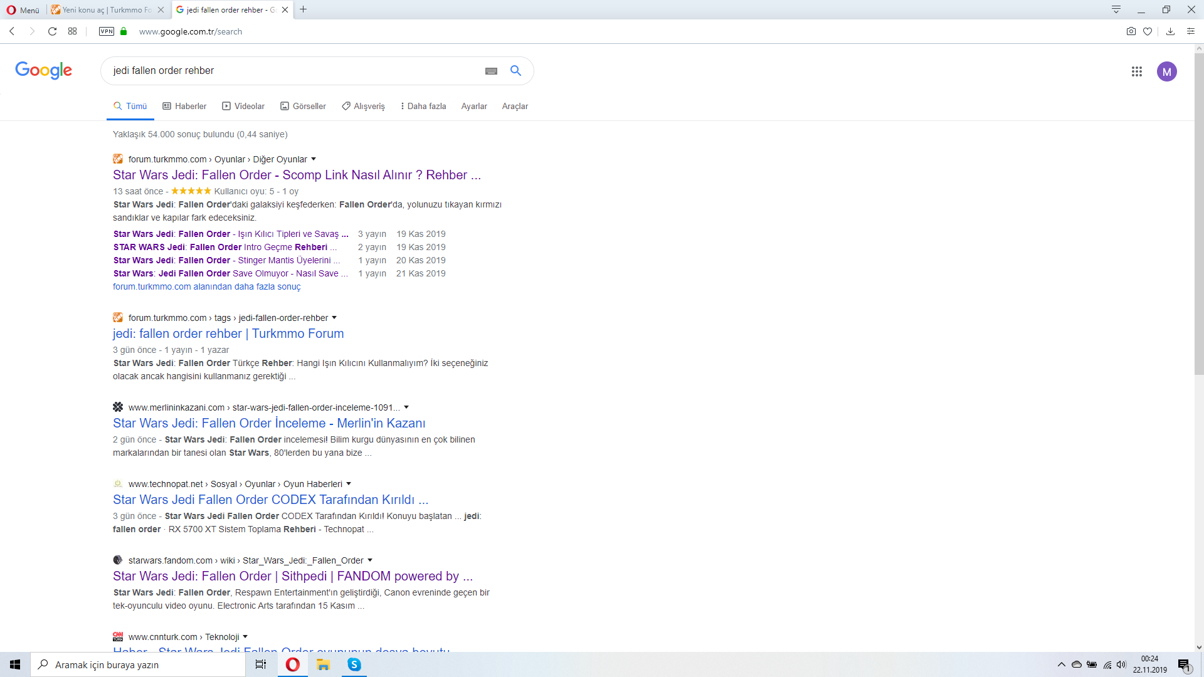This screenshot has height=677, width=1204.
Task: Show hidden system tray icons
Action: coord(1061,664)
